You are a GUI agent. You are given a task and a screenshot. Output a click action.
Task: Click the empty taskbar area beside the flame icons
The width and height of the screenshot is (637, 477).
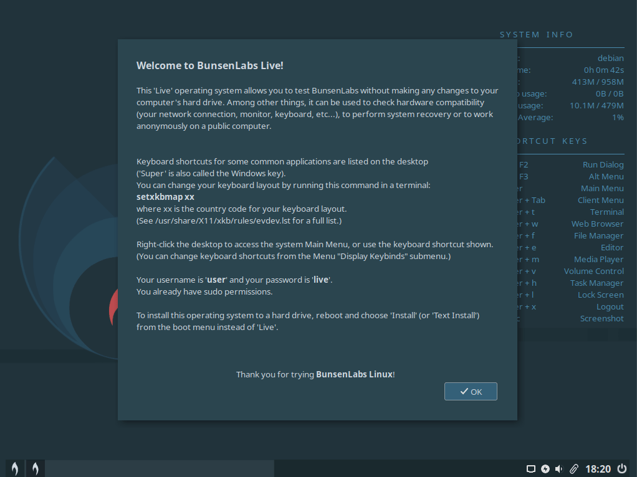[160, 468]
